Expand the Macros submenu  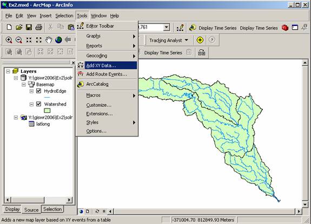click(x=107, y=96)
